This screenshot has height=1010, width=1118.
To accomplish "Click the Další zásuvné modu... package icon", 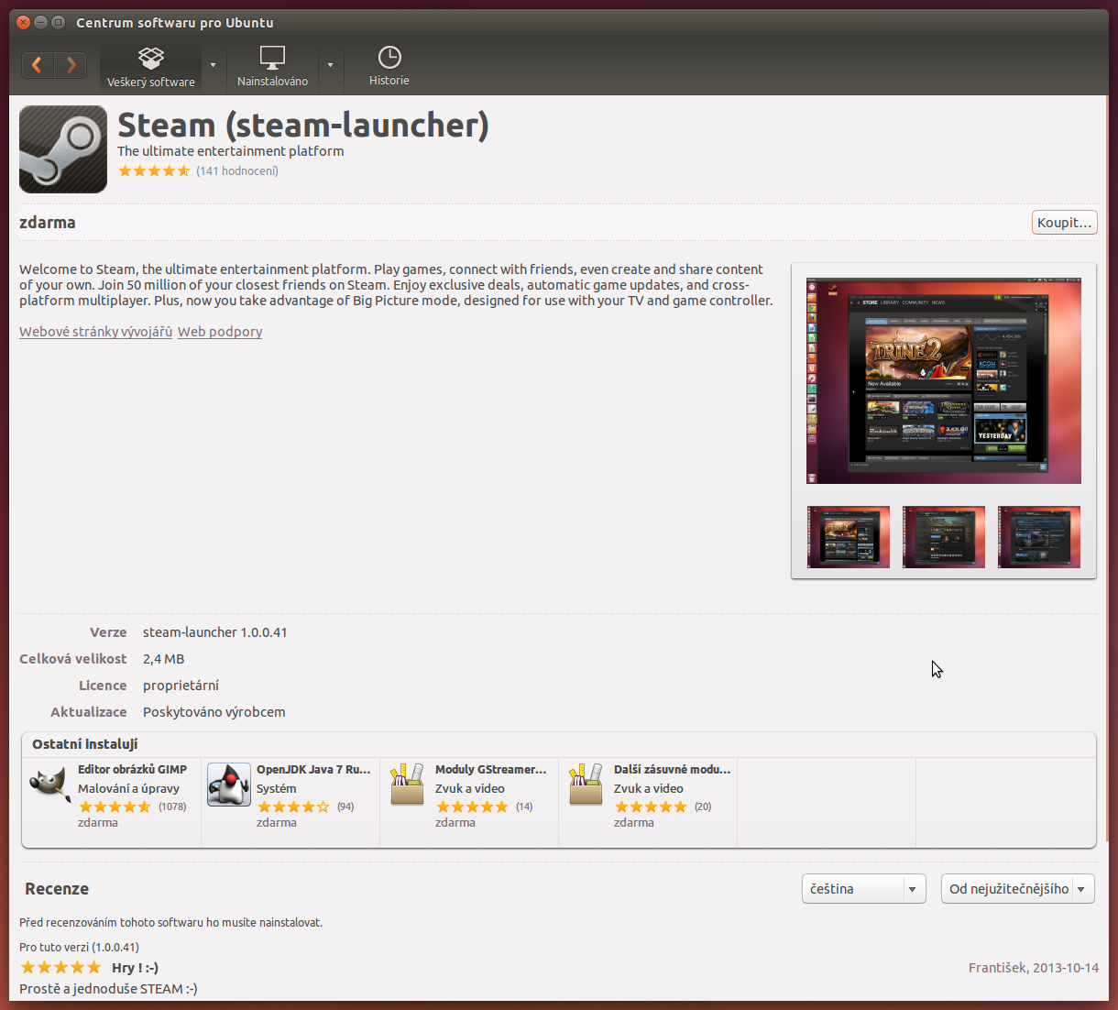I will pos(586,785).
